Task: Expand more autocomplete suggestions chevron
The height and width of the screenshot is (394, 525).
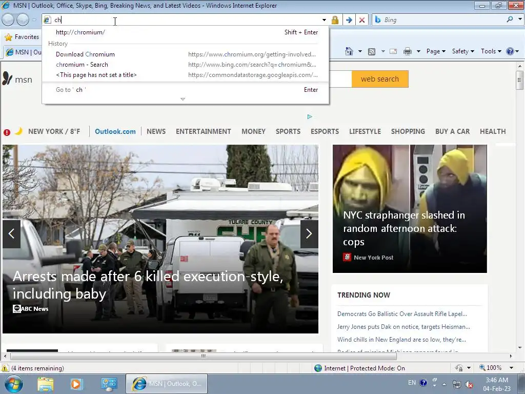Action: tap(183, 99)
